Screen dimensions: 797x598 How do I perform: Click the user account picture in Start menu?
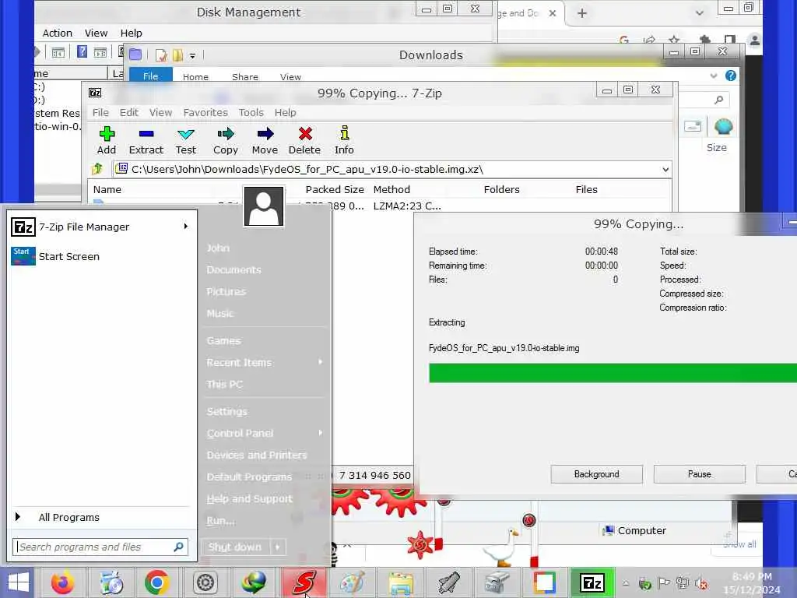[x=264, y=206]
